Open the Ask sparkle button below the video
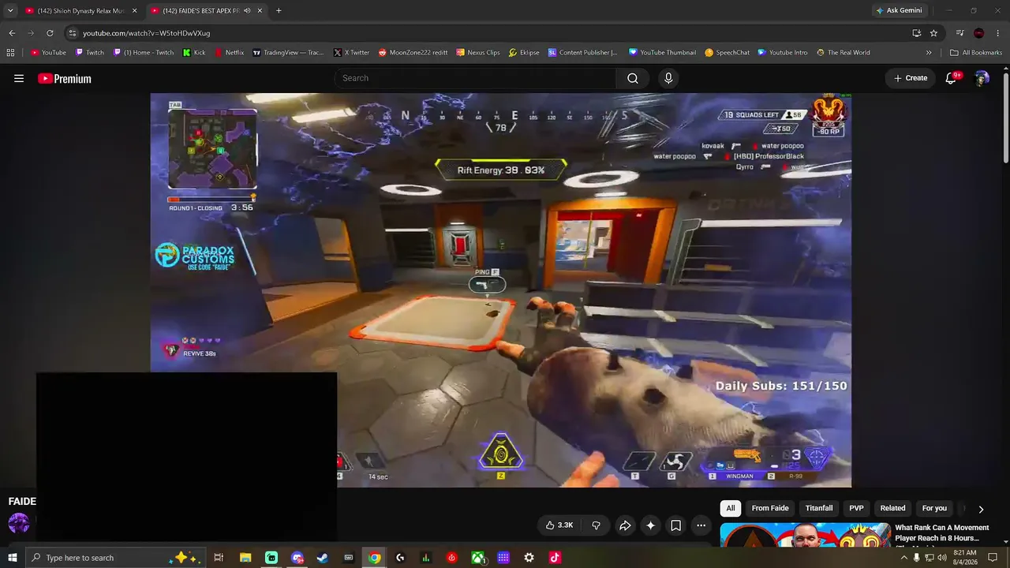Image resolution: width=1010 pixels, height=568 pixels. point(650,525)
